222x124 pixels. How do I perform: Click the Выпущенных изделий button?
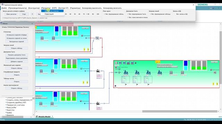pos(17,42)
